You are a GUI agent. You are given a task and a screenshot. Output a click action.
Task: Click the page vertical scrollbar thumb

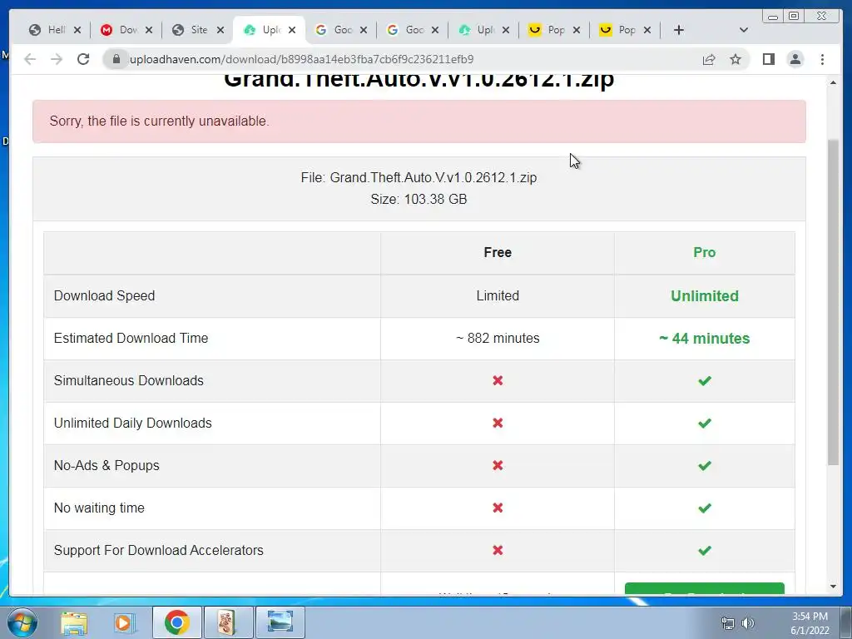(x=833, y=301)
